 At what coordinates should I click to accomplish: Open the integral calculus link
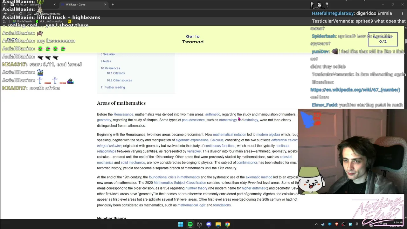[109, 146]
